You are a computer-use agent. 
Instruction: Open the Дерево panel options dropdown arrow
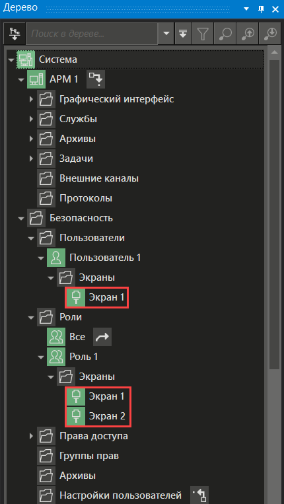246,9
